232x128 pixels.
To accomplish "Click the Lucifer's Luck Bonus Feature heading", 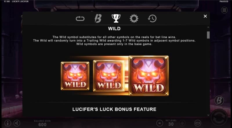I will (114, 109).
